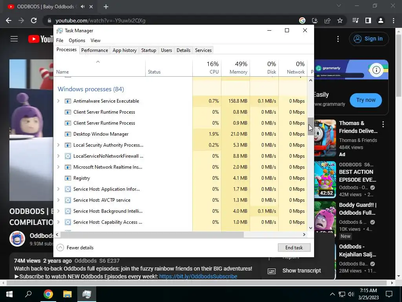Open the File menu in Task Manager
Screen dimensions: 402x302
(60, 41)
